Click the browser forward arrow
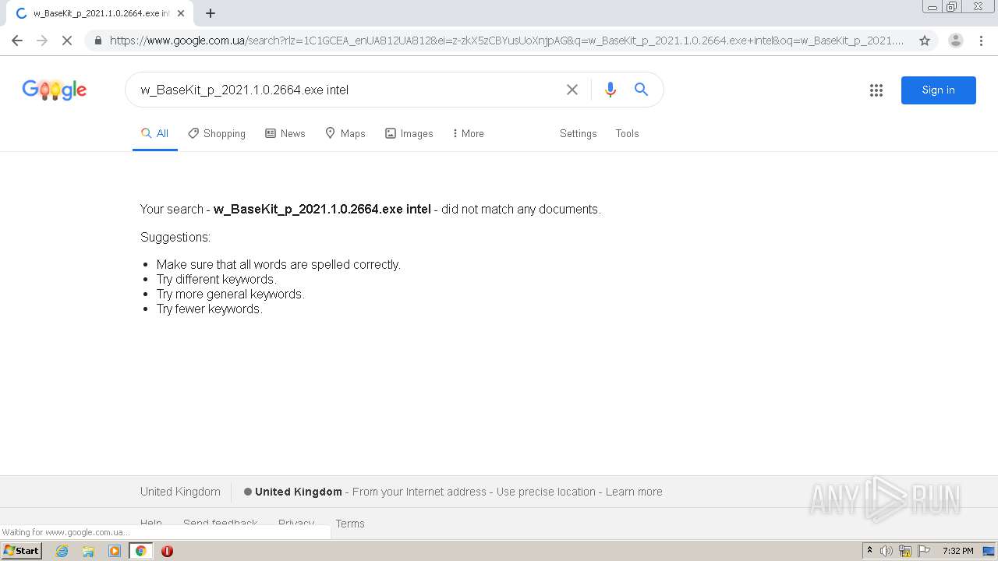998x561 pixels. (42, 41)
